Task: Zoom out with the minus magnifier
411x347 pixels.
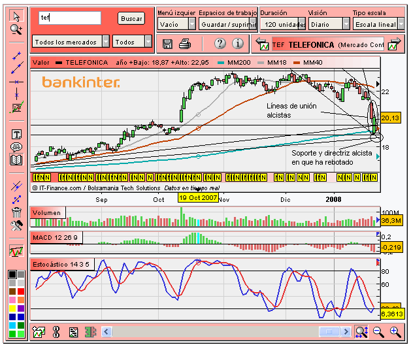Action: pyautogui.click(x=378, y=333)
